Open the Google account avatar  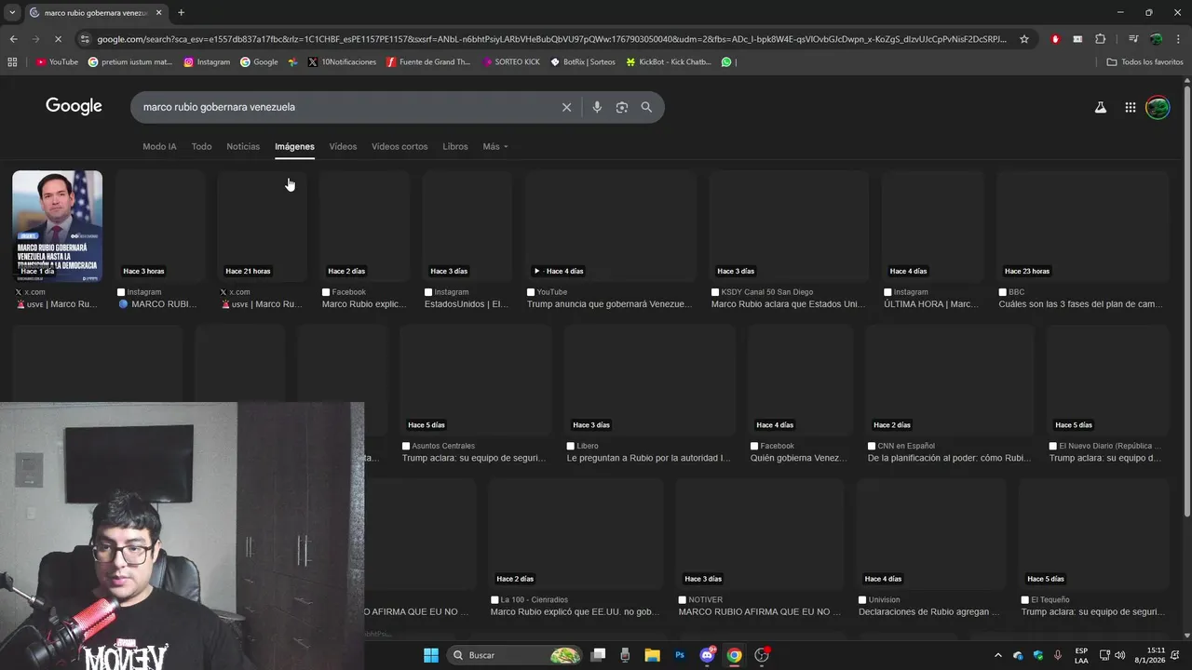pyautogui.click(x=1158, y=107)
